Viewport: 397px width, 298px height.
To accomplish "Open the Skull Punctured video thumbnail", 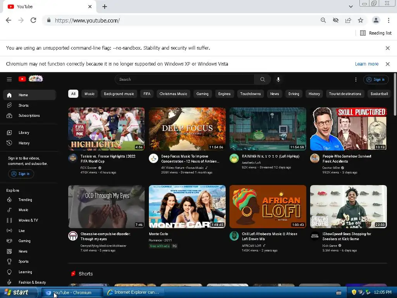I will point(349,129).
